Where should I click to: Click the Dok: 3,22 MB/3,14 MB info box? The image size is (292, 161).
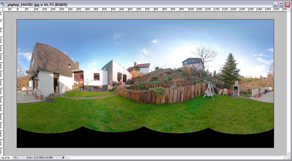40,158
